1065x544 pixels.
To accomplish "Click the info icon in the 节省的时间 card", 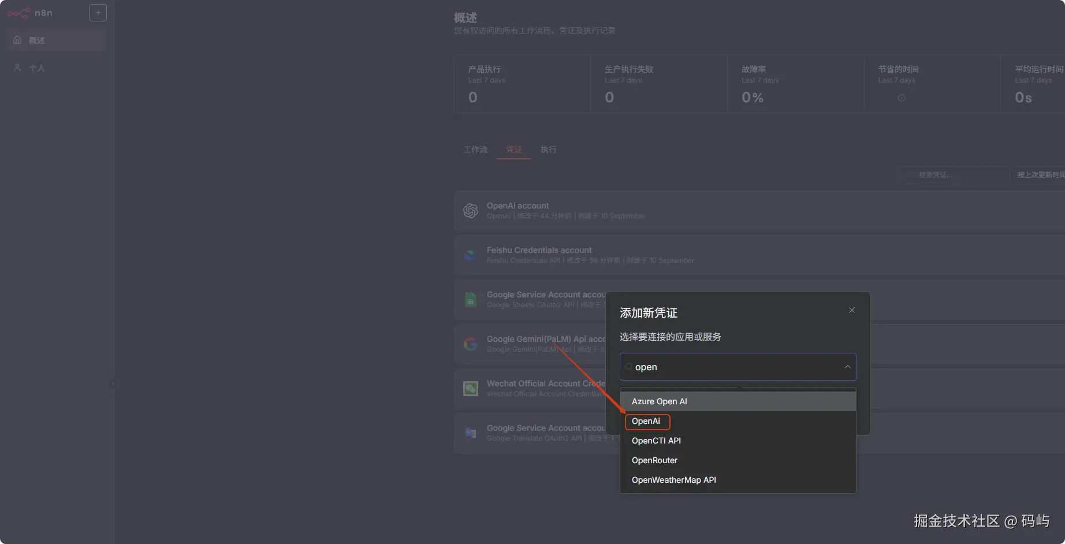I will point(901,98).
